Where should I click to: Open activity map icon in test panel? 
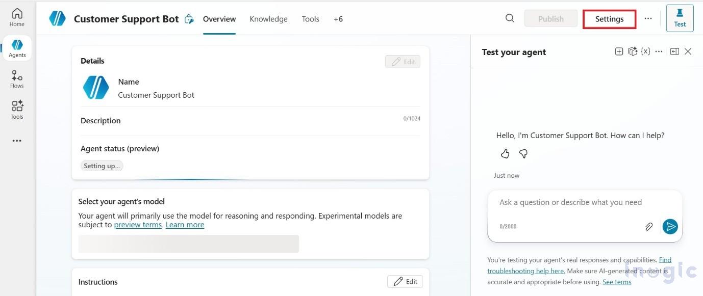[633, 51]
